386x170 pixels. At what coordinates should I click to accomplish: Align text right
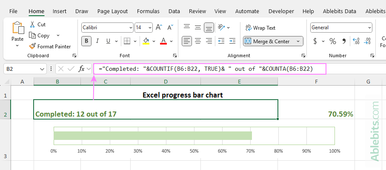point(209,41)
